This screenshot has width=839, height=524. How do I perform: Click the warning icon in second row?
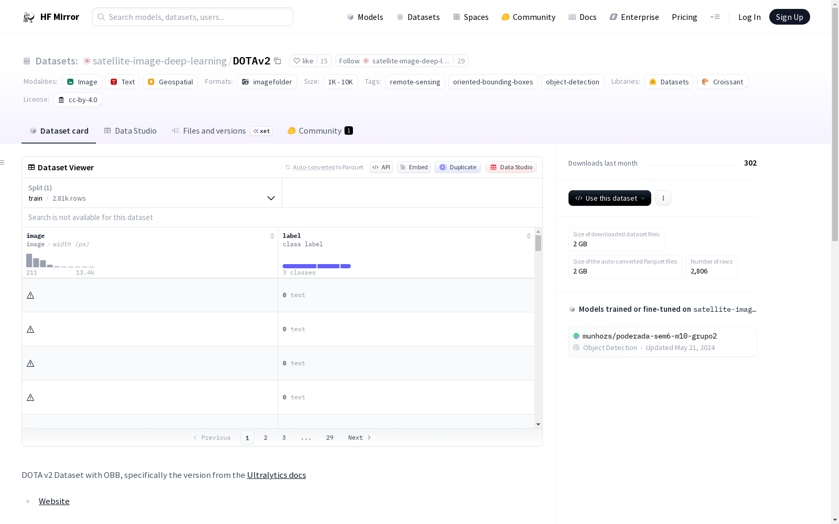[x=30, y=330]
